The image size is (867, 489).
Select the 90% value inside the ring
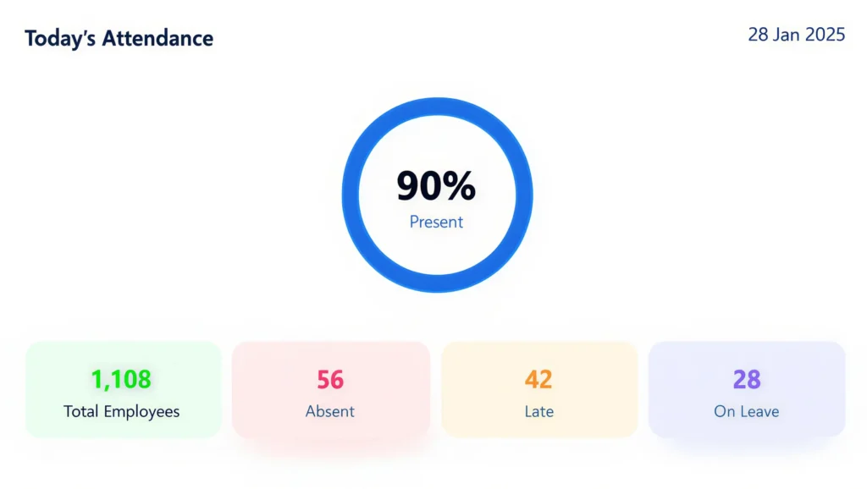tap(436, 186)
